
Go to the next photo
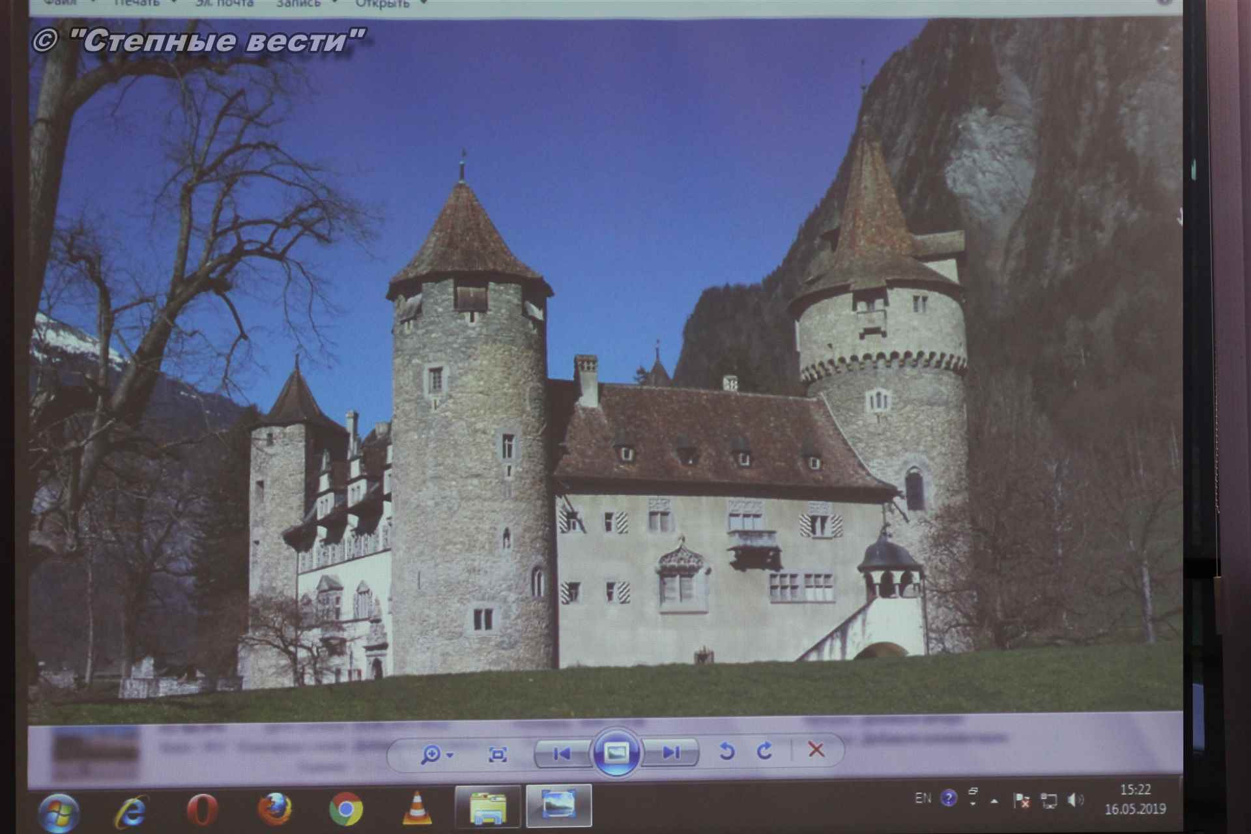671,753
